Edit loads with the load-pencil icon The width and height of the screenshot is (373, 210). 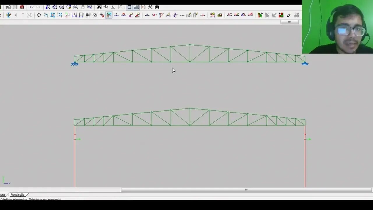coord(236,15)
